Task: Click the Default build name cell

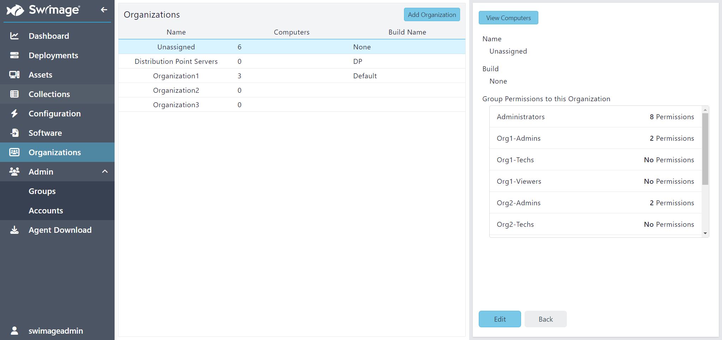Action: click(x=365, y=76)
